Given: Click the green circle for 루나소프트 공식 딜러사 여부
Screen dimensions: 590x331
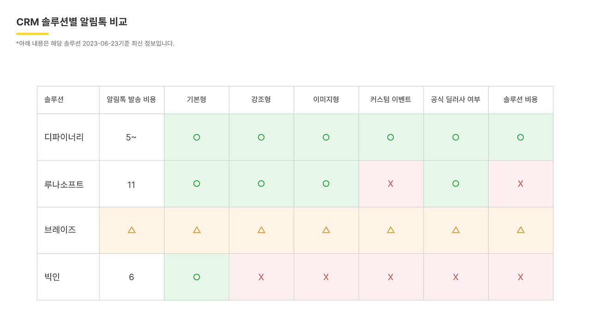Looking at the screenshot, I should pyautogui.click(x=455, y=184).
